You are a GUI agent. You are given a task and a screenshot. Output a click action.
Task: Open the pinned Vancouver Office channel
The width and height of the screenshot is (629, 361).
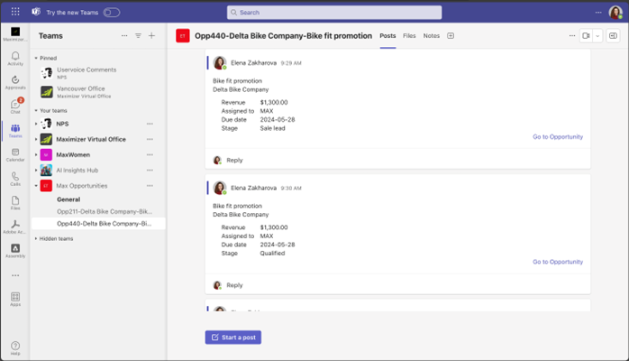click(84, 91)
